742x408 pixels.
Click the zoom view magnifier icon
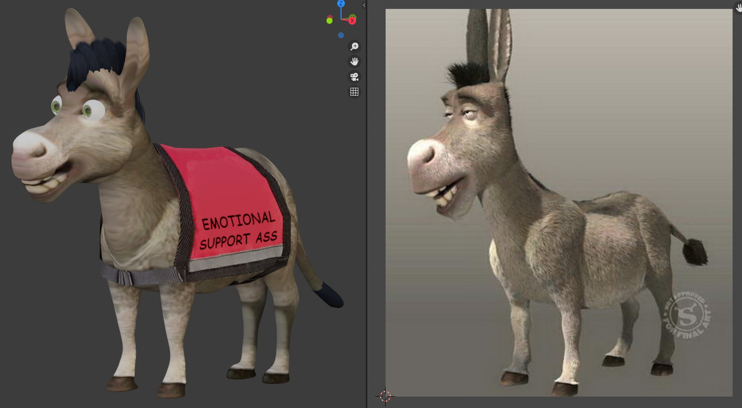click(x=354, y=47)
